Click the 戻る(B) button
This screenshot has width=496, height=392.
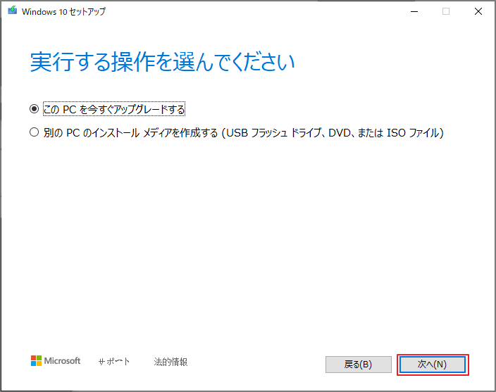tap(359, 365)
